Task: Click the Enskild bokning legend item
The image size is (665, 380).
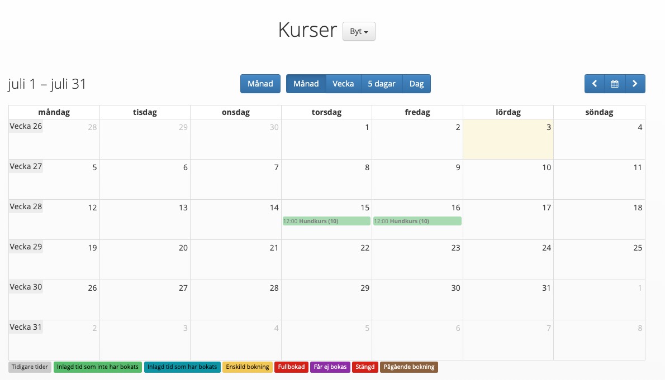Action: click(247, 367)
